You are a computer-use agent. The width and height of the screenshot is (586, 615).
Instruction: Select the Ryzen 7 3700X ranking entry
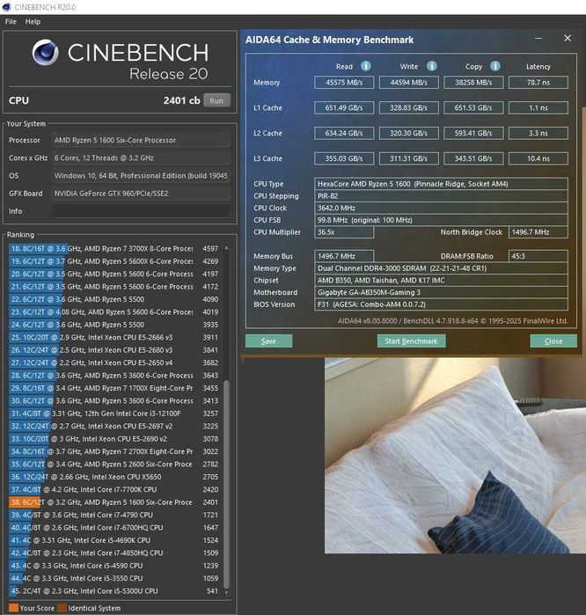[114, 249]
